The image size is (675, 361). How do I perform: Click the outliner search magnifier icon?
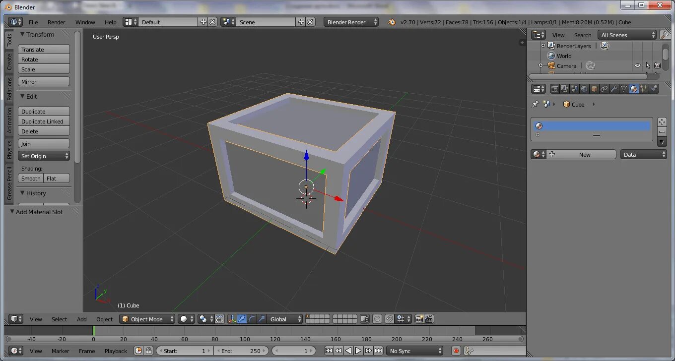(x=665, y=35)
